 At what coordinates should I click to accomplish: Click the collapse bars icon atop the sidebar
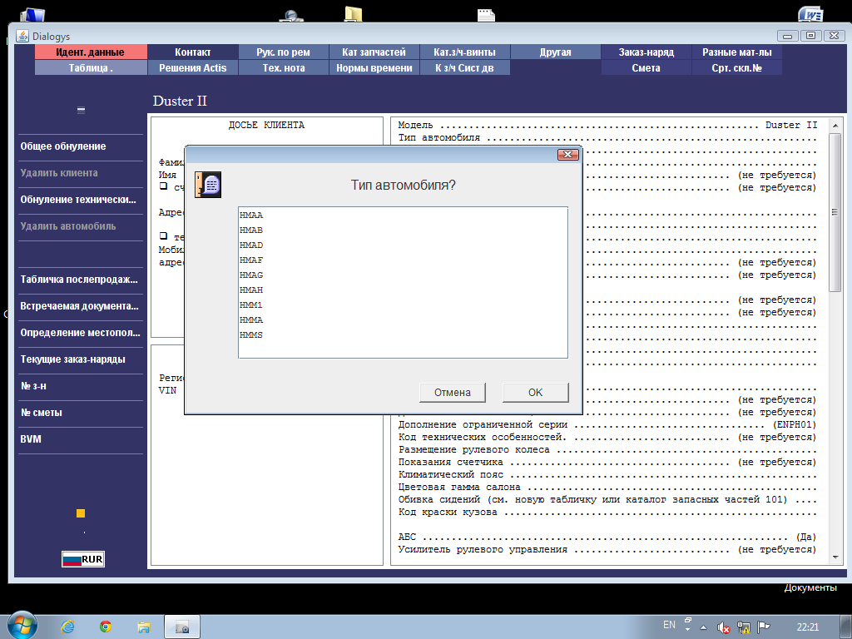tap(81, 111)
